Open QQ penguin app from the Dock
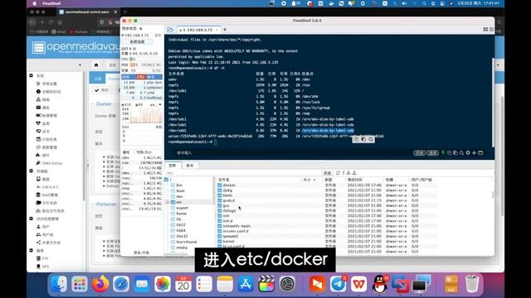The width and height of the screenshot is (531, 298). [x=380, y=284]
